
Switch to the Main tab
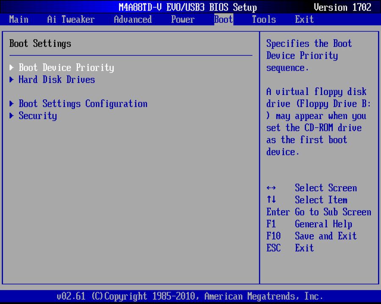tap(19, 19)
